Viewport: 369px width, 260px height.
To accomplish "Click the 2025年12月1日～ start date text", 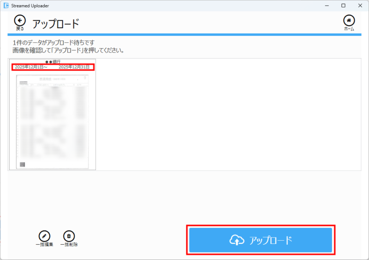I will coord(31,67).
